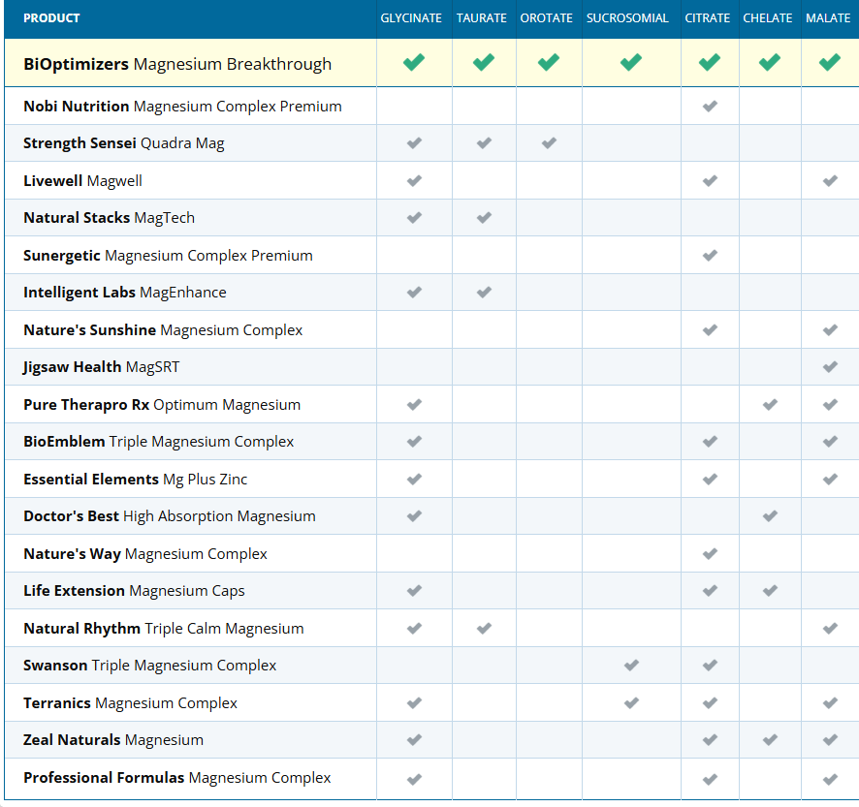Select Pure Therapro Rx's Chelate checkmark
The image size is (859, 807).
point(770,404)
